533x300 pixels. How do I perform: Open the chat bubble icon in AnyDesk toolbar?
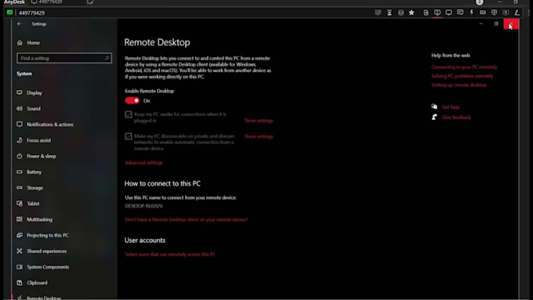(x=460, y=13)
